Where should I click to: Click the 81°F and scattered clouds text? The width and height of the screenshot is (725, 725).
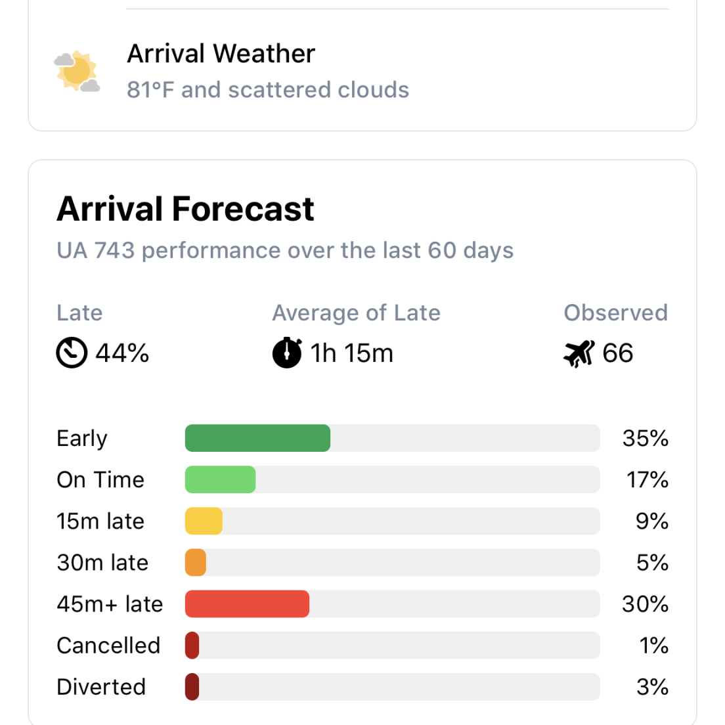click(268, 90)
